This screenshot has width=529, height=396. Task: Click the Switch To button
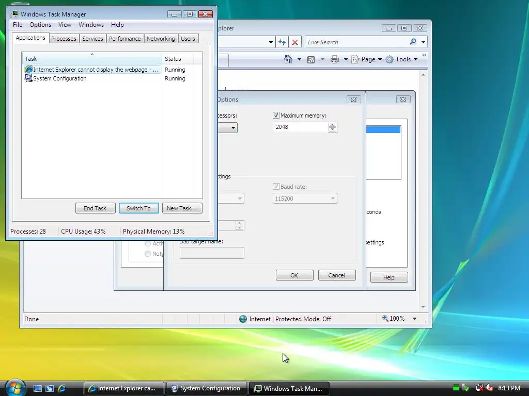pyautogui.click(x=138, y=208)
